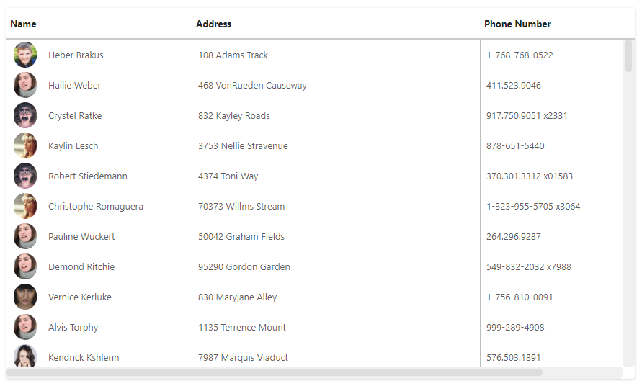The image size is (642, 386).
Task: Click Kaylin Lesch's avatar thumbnail
Action: point(25,145)
